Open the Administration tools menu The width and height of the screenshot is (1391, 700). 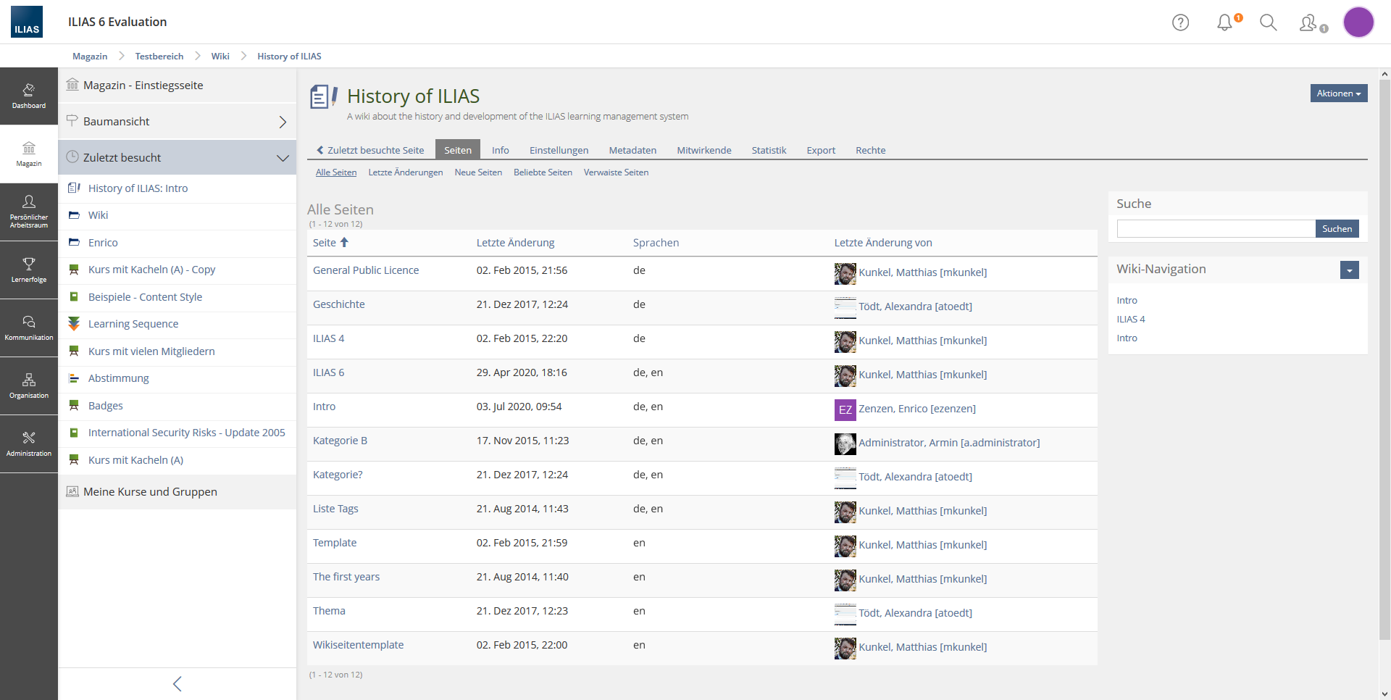pos(29,443)
